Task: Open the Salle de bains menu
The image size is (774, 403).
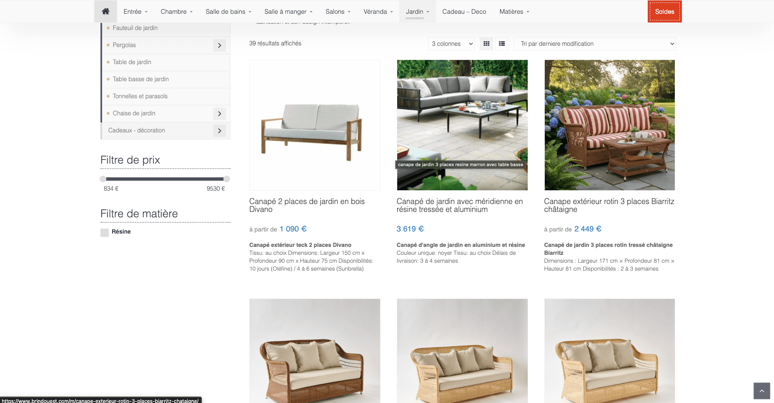Action: tap(228, 12)
